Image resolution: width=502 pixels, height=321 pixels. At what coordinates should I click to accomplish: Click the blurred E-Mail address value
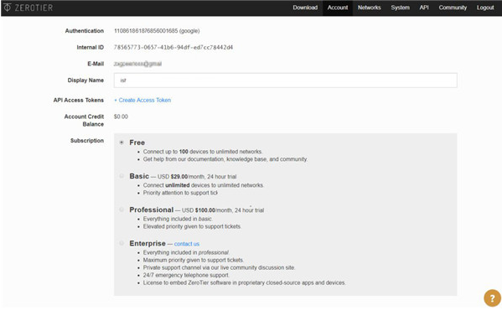click(x=137, y=64)
